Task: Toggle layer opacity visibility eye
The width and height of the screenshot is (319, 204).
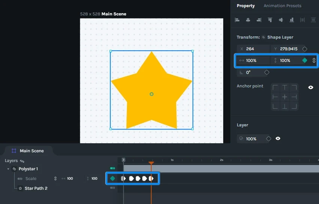Action: click(278, 138)
